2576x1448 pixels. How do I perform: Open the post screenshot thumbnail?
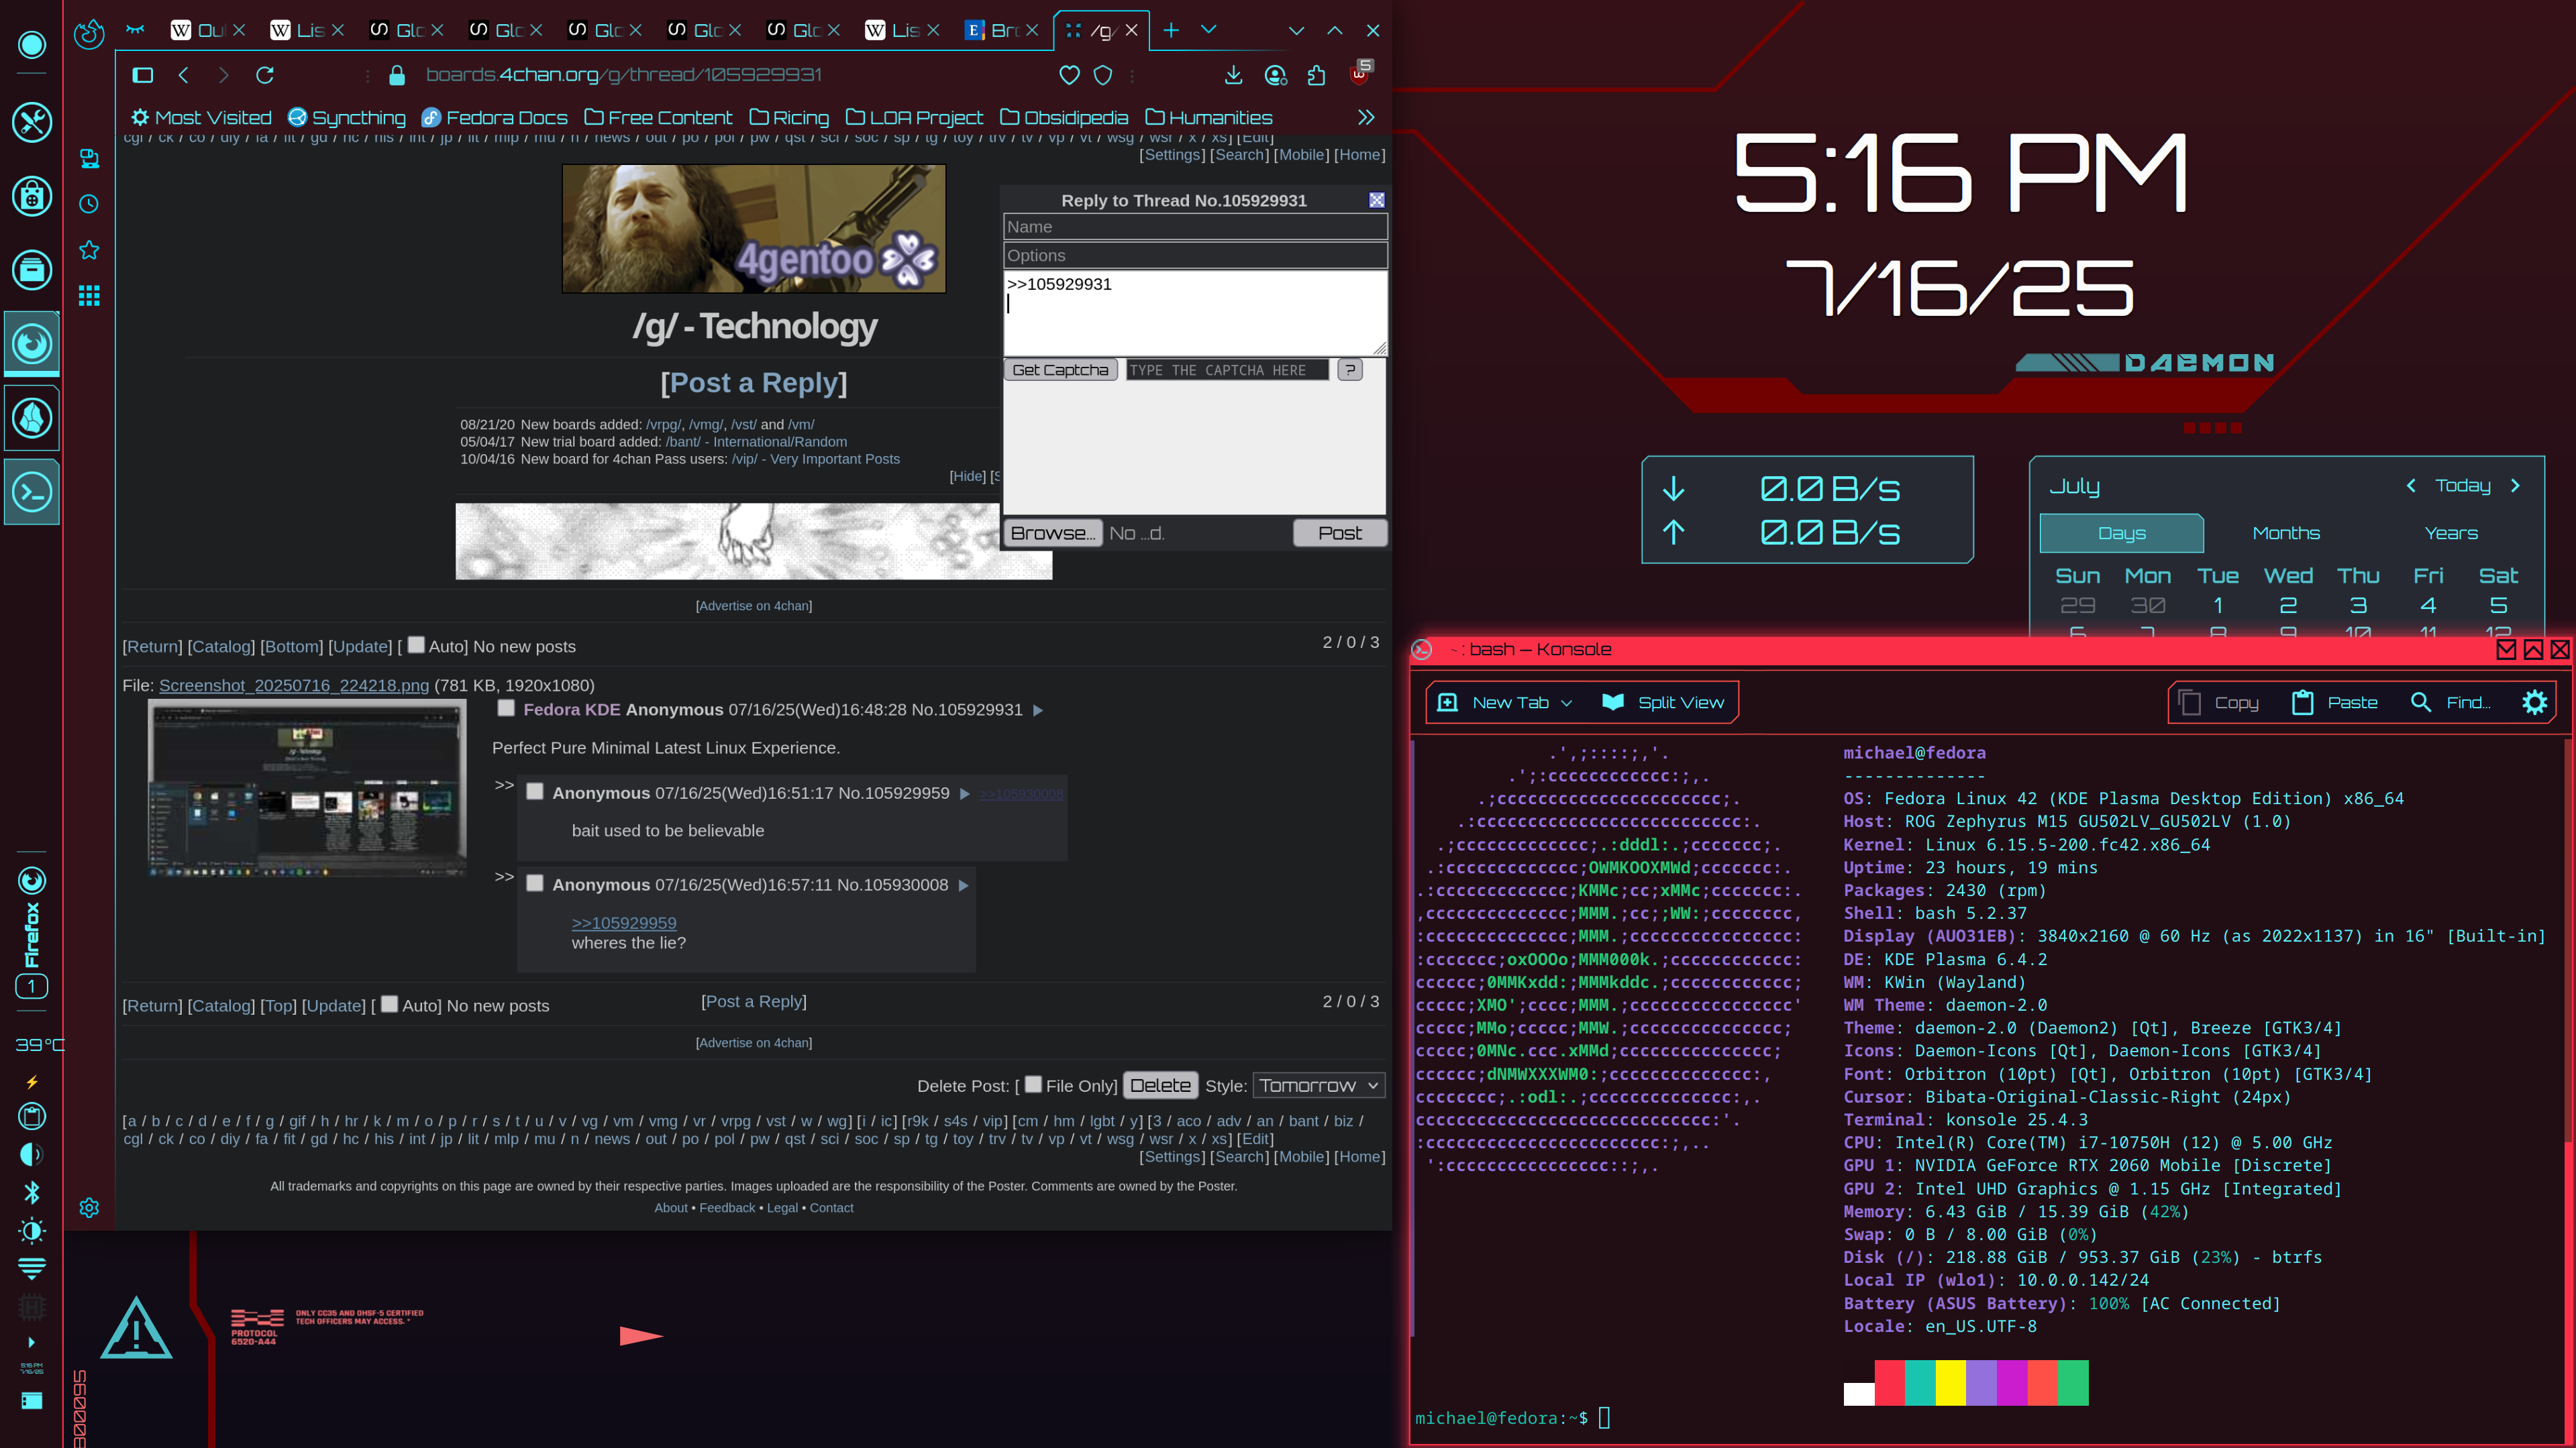pyautogui.click(x=307, y=787)
